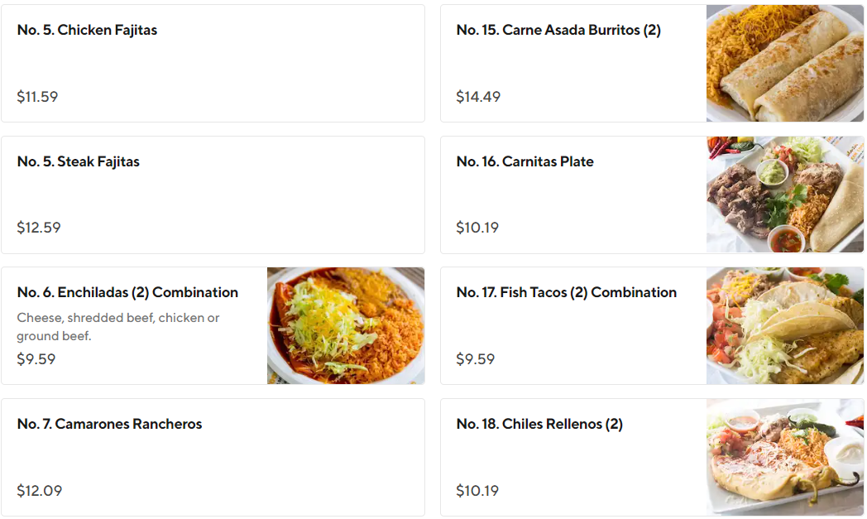Click the $12.09 Camarones Rancheros price
This screenshot has width=867, height=519.
40,491
